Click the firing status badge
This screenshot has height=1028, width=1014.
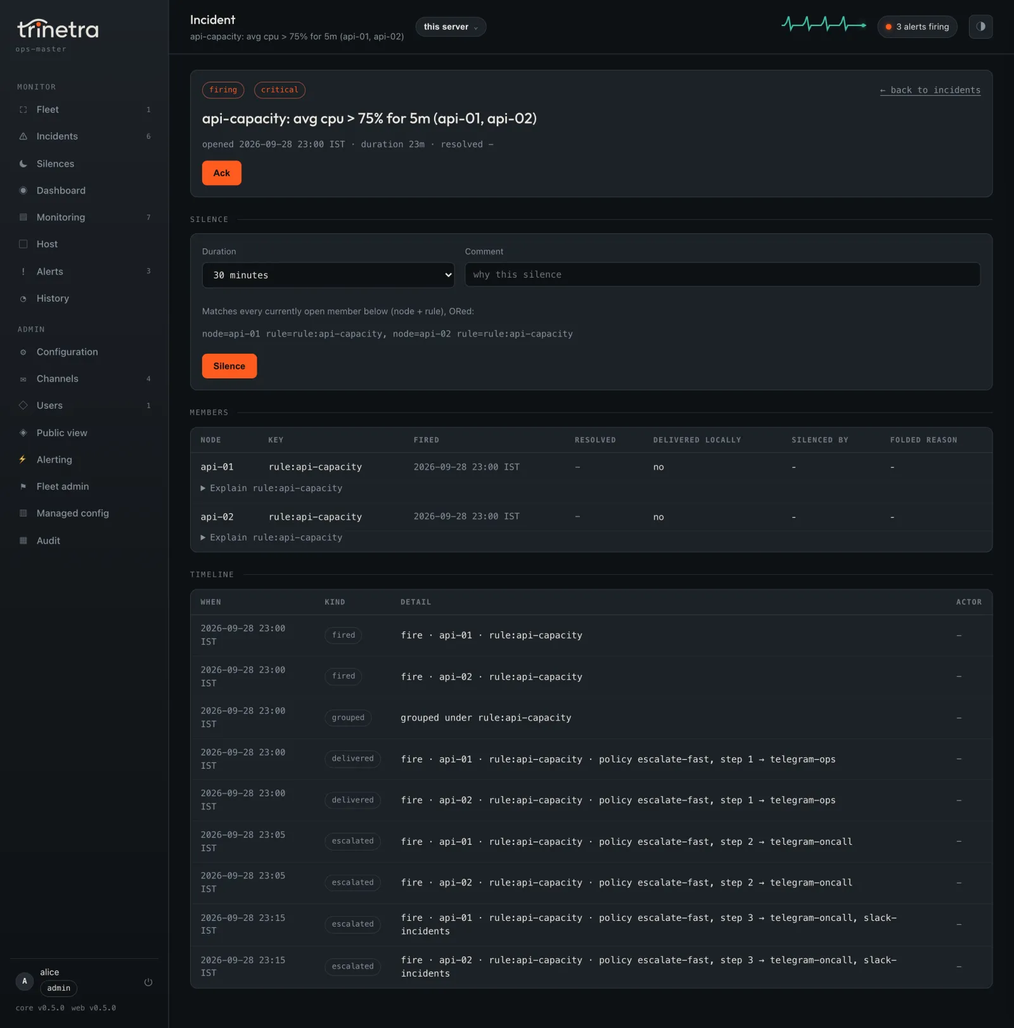tap(223, 90)
